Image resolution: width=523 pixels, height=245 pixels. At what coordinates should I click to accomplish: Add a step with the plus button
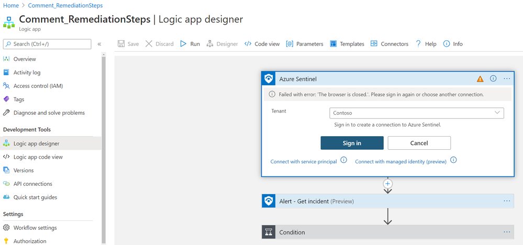(x=387, y=184)
